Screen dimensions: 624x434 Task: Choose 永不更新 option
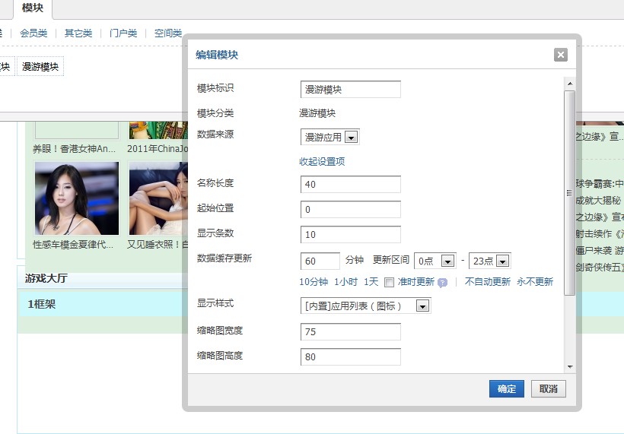[x=535, y=282]
